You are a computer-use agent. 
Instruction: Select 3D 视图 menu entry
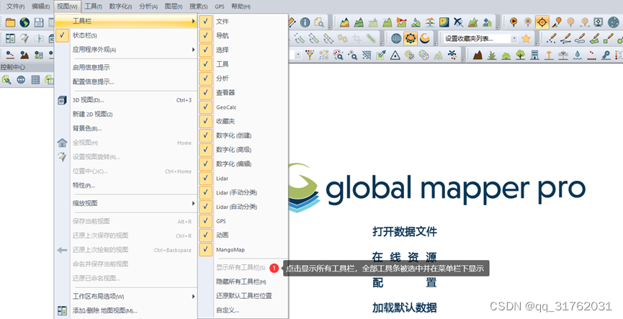(125, 100)
